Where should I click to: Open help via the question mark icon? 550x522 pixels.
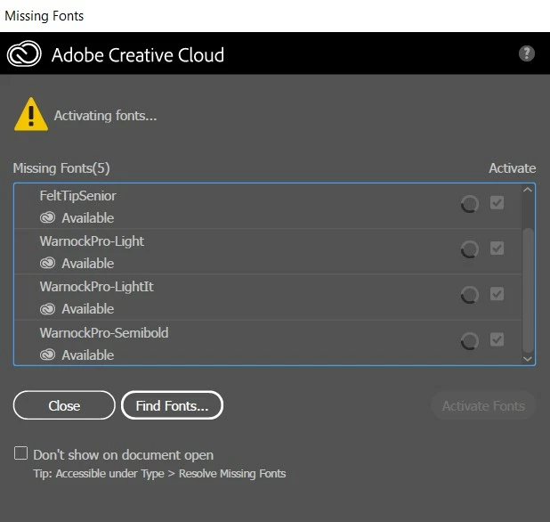coord(527,53)
